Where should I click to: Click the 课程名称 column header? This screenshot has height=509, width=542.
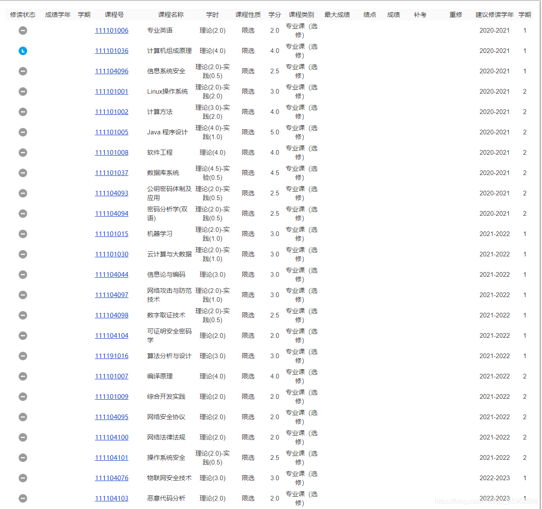(171, 15)
